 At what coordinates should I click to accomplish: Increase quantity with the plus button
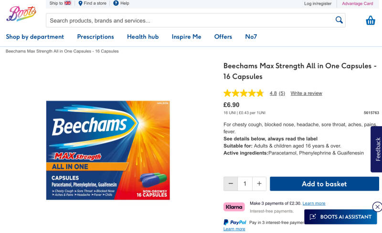click(259, 184)
